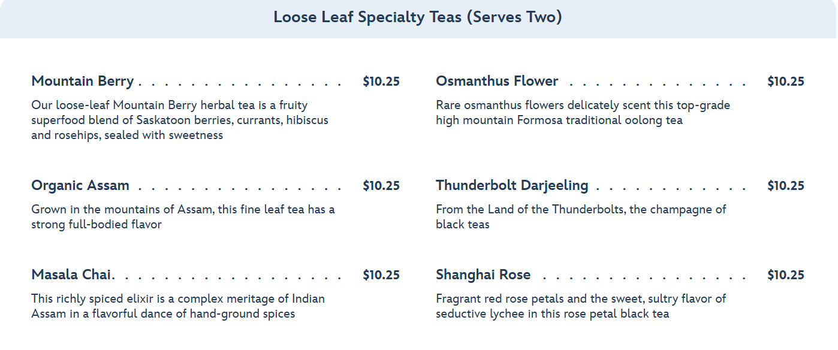Image resolution: width=838 pixels, height=350 pixels.
Task: Select the Organic Assam tea title
Action: pyautogui.click(x=80, y=186)
